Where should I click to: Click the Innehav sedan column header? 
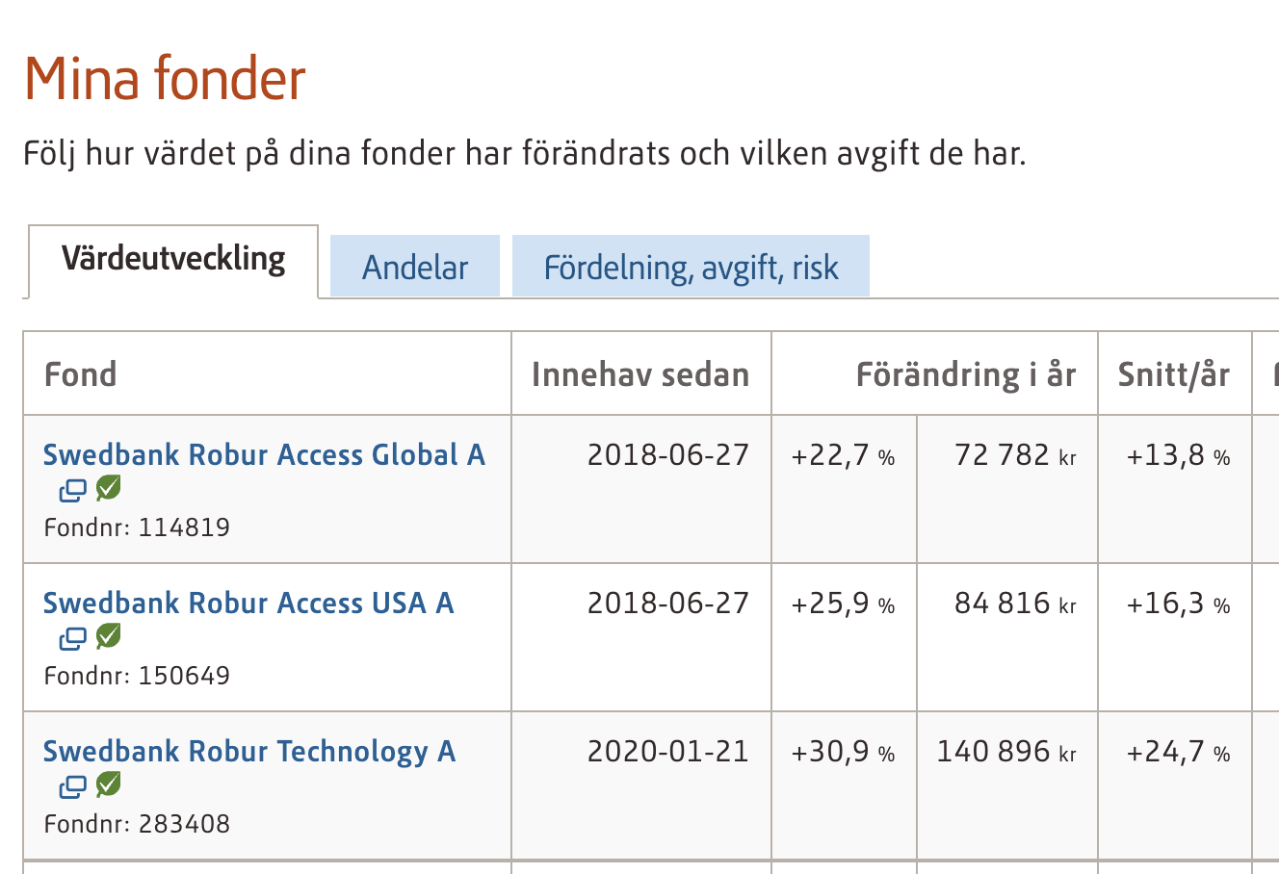coord(640,373)
